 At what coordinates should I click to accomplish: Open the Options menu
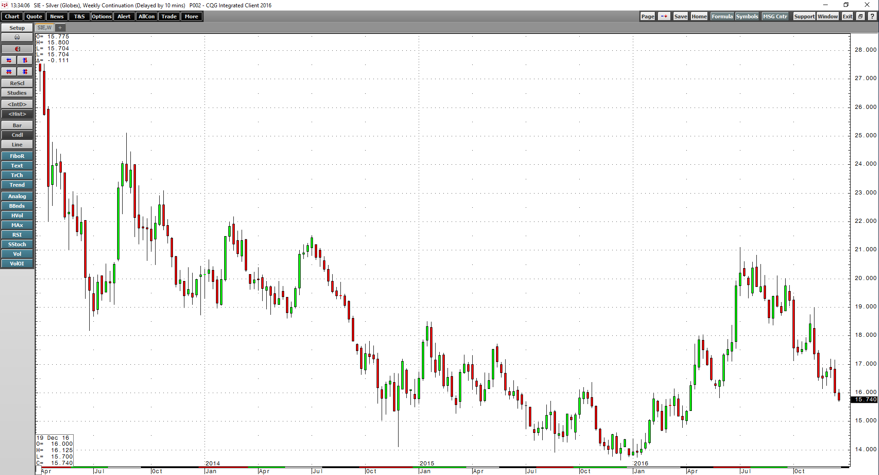tap(102, 16)
